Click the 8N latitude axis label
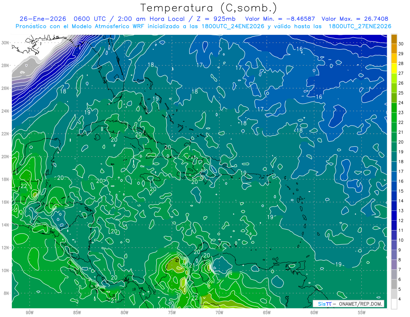The height and width of the screenshot is (317, 410). coord(7,293)
